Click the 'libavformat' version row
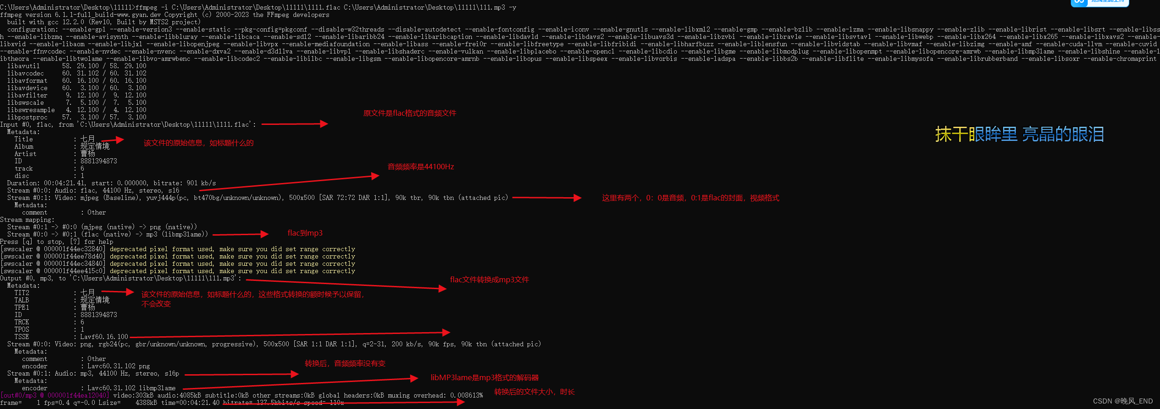This screenshot has width=1160, height=409. [x=77, y=81]
